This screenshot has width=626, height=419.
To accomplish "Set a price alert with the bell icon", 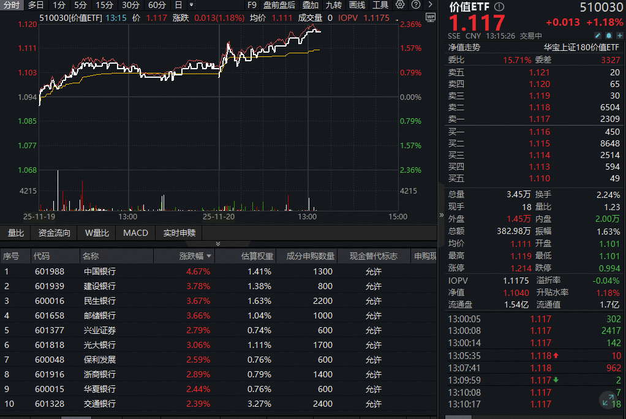I will click(x=608, y=36).
